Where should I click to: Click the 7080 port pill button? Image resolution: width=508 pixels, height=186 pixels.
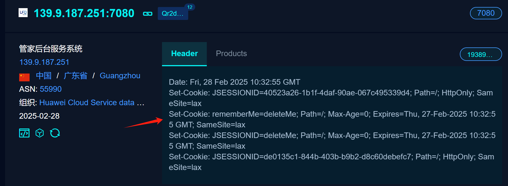tap(486, 13)
